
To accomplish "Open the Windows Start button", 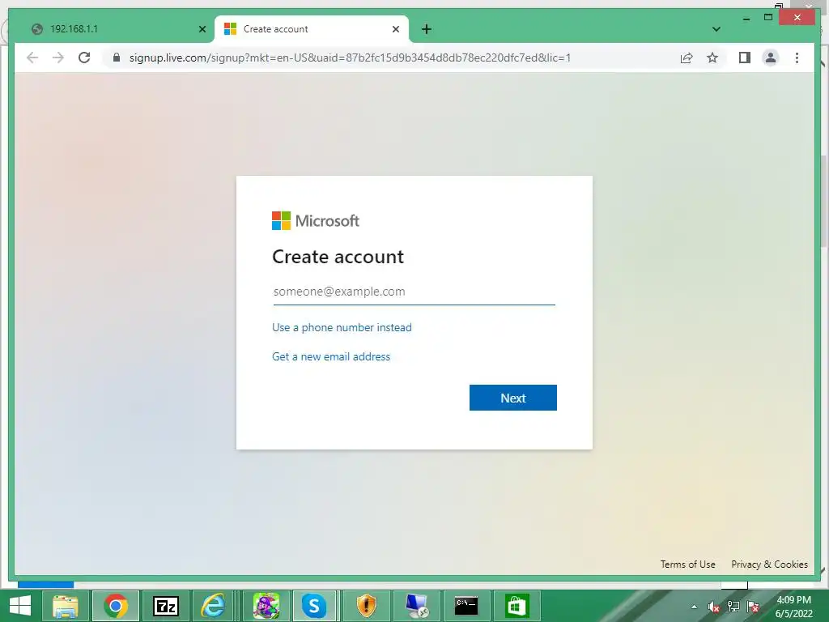I will click(20, 606).
